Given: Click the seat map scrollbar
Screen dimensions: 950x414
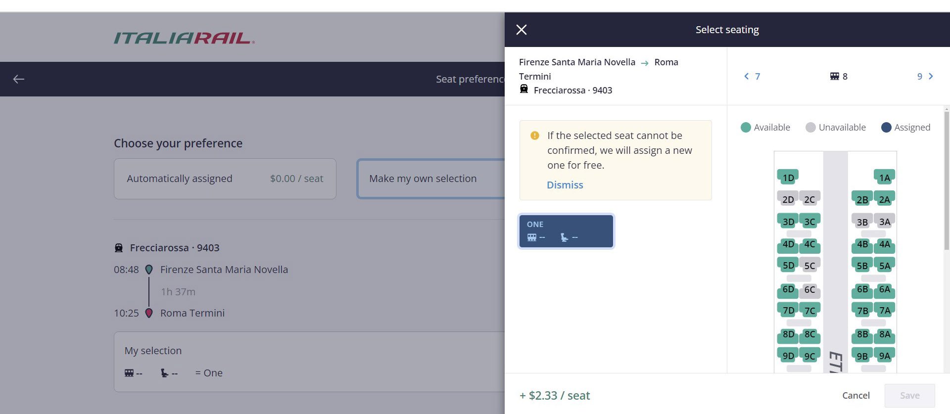Looking at the screenshot, I should coord(947,198).
